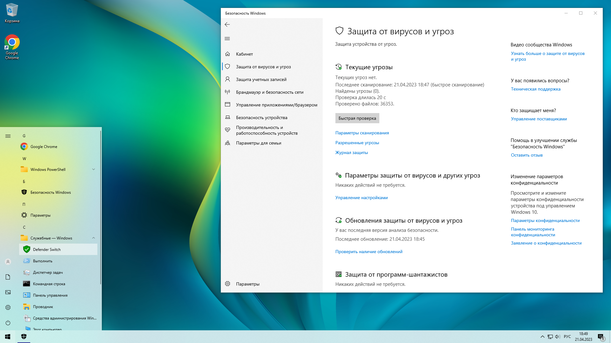Open Безопасность Windows from Start menu
This screenshot has height=343, width=611.
click(58, 192)
